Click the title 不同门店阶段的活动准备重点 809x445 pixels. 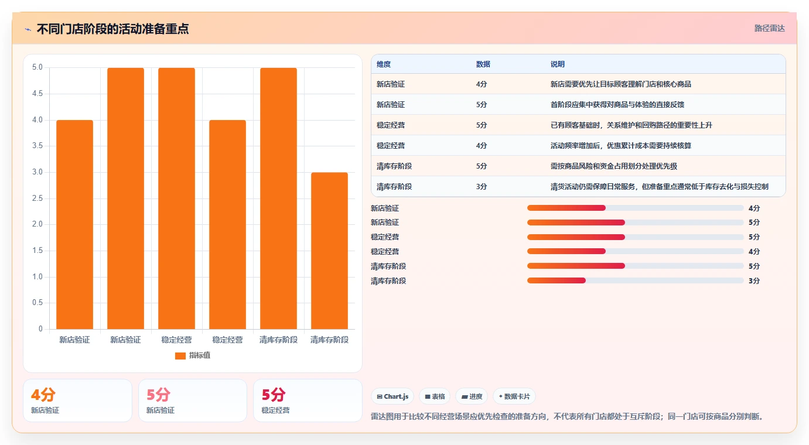point(112,29)
